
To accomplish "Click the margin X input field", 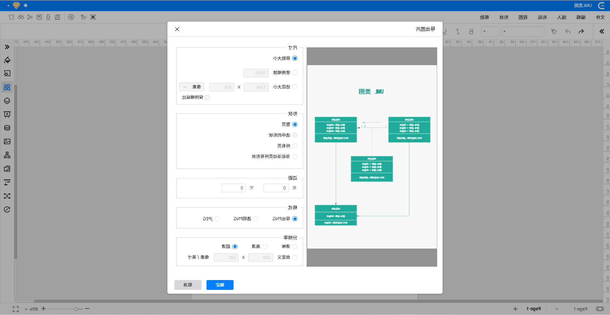I will (x=276, y=188).
